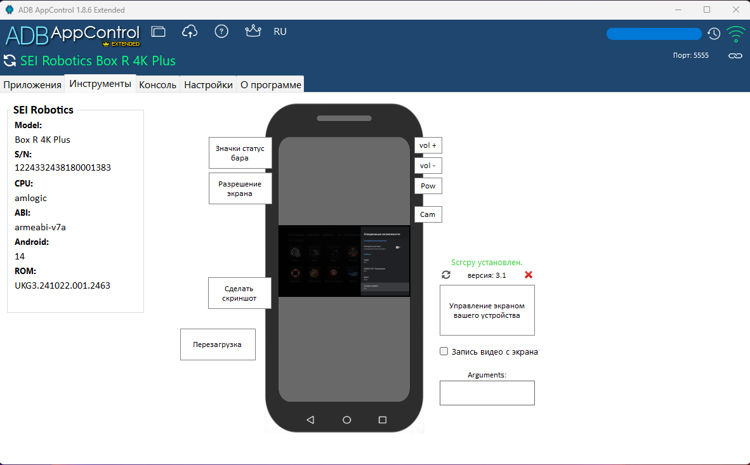Viewport: 750px width, 465px height.
Task: Click the vol - button
Action: (x=428, y=166)
